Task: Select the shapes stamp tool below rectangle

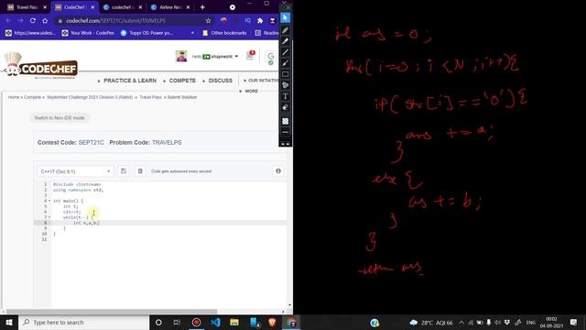Action: [x=285, y=85]
